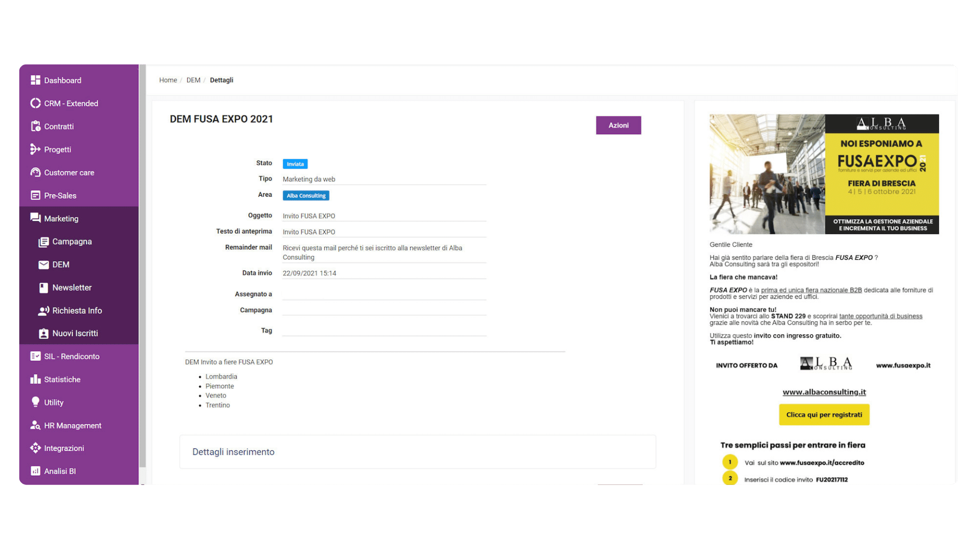This screenshot has height=549, width=977.
Task: Click the Tag empty field
Action: 384,330
